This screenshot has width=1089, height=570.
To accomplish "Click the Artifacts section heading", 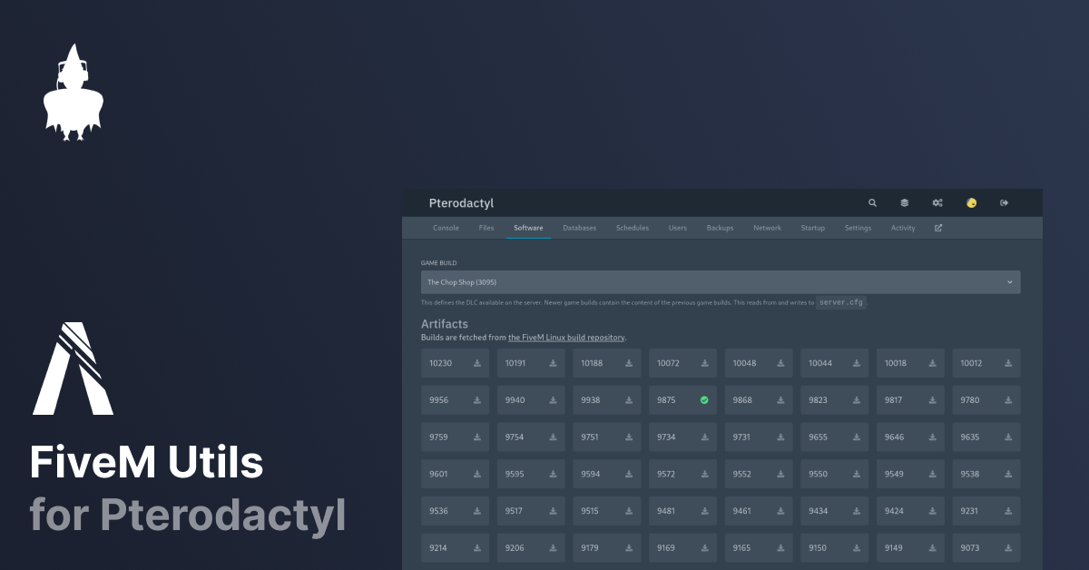I will [445, 324].
